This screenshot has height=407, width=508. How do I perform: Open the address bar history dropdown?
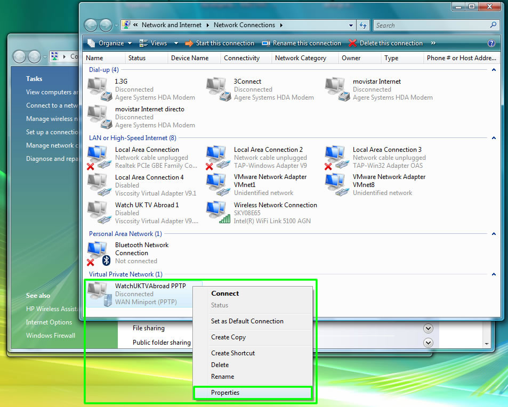coord(351,25)
